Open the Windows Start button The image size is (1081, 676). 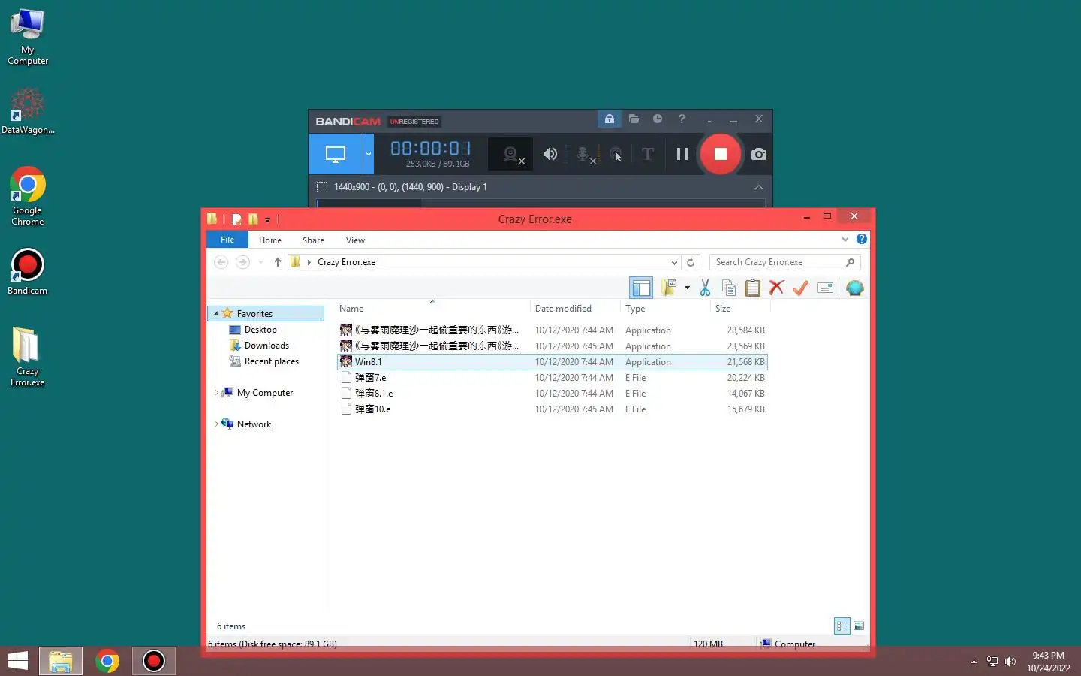17,661
